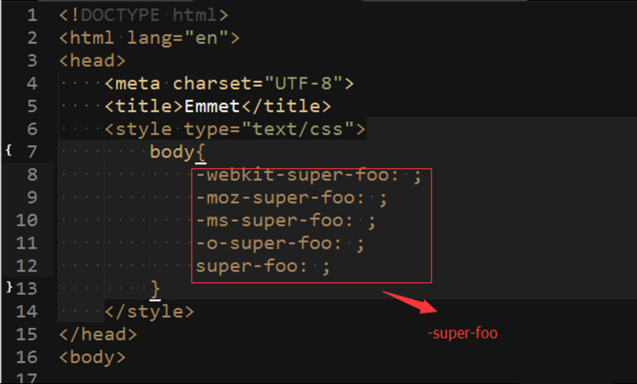The height and width of the screenshot is (384, 637).
Task: Click the html lang="en" opening tag
Action: pyautogui.click(x=149, y=38)
